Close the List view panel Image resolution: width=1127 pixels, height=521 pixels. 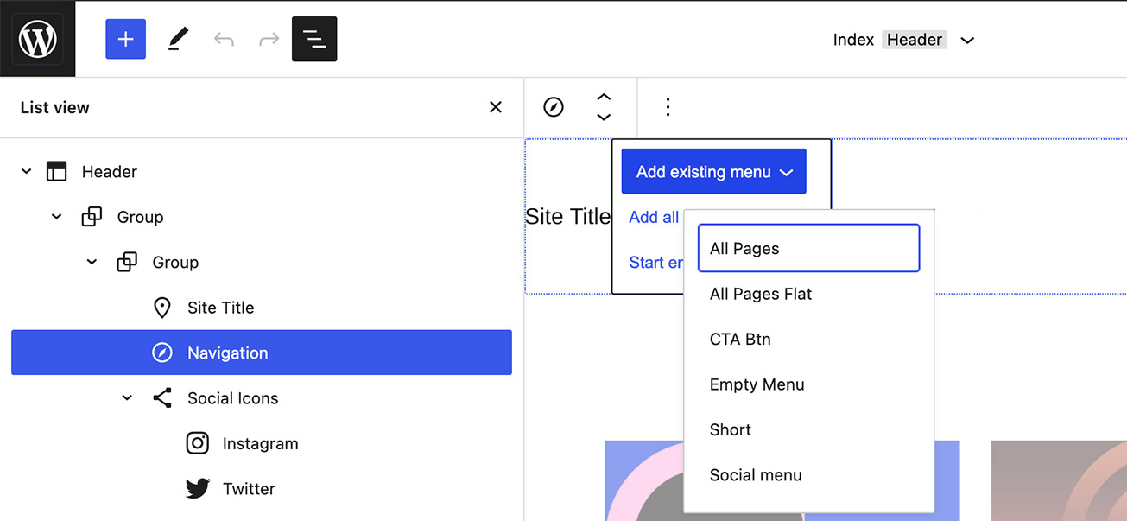point(496,107)
